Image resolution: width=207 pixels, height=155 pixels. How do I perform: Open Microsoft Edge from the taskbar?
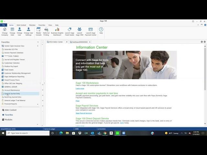coord(61,133)
